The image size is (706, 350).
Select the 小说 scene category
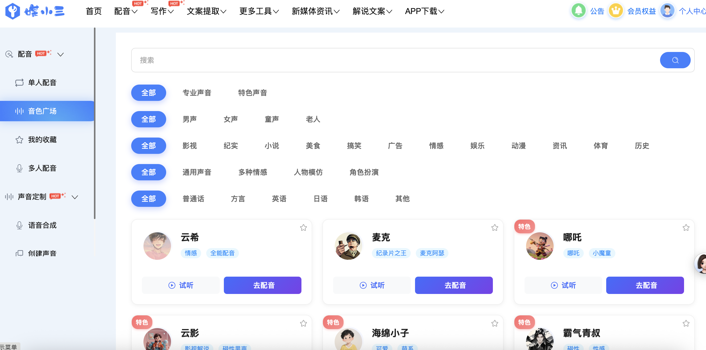[x=272, y=146]
